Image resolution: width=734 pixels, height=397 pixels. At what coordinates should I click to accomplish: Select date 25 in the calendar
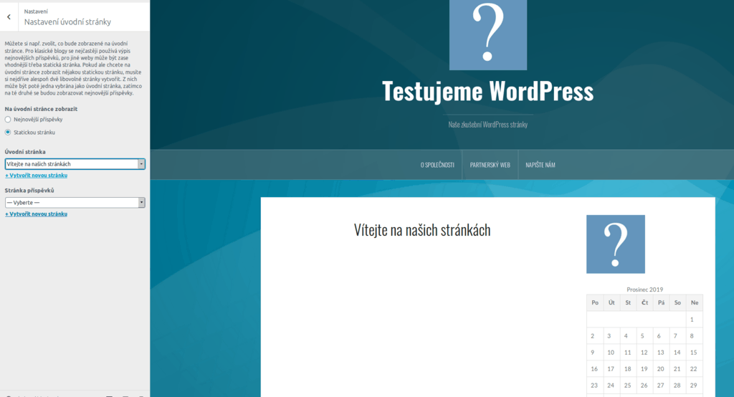[628, 386]
